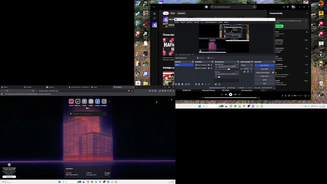Select Müzik filter tab in Spotify
This screenshot has height=184, width=327.
[173, 13]
